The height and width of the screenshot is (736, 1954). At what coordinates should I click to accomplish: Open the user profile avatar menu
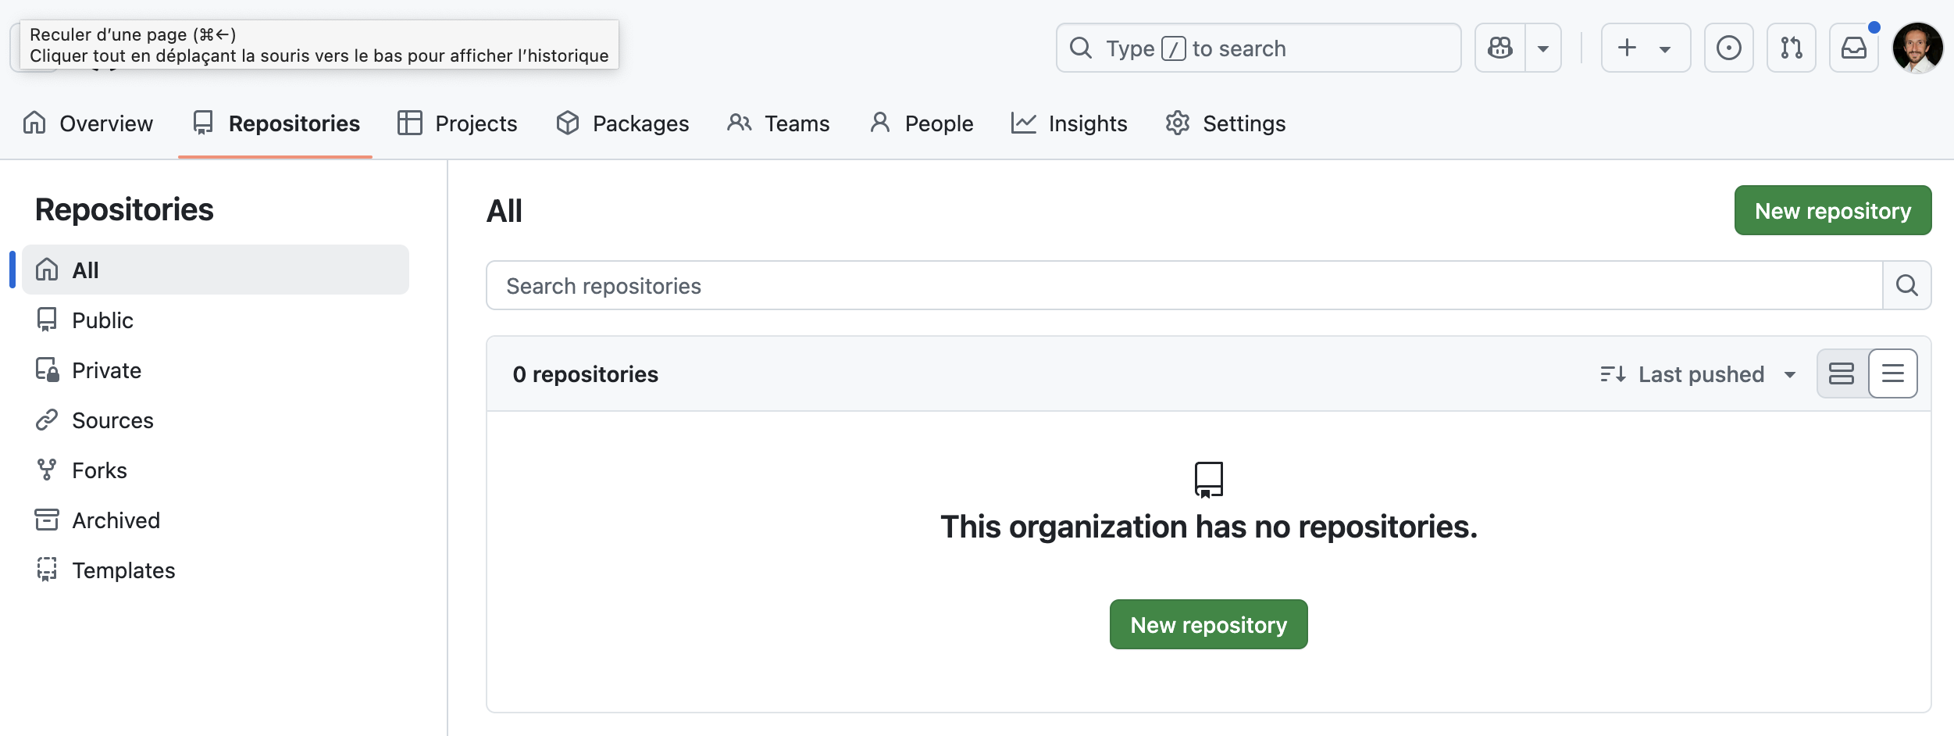(x=1917, y=48)
